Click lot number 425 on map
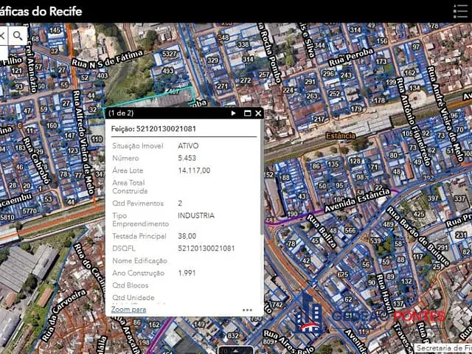Image resolution: width=472 pixels, height=354 pixels. pos(419,215)
